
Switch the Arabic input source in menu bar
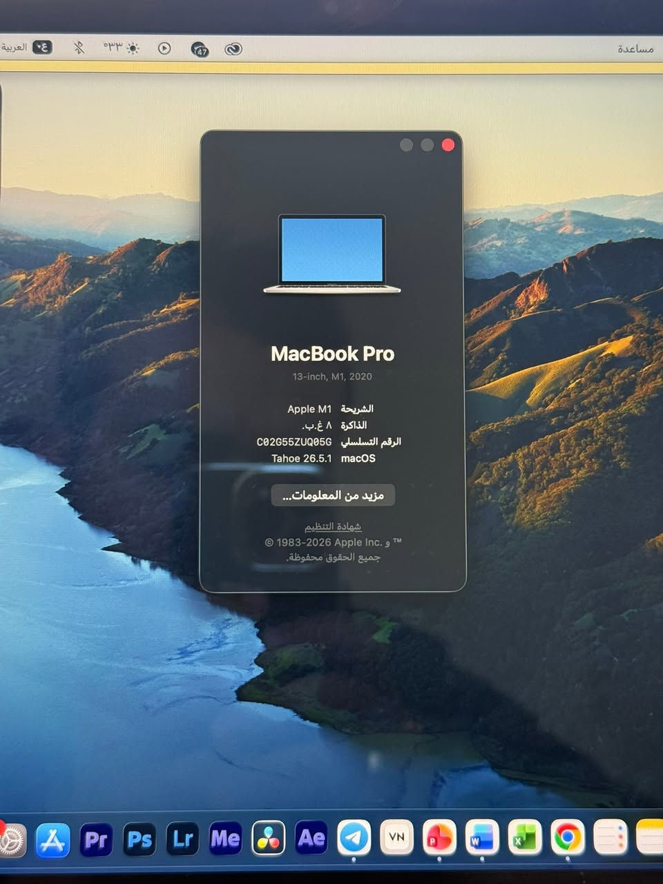(x=27, y=48)
